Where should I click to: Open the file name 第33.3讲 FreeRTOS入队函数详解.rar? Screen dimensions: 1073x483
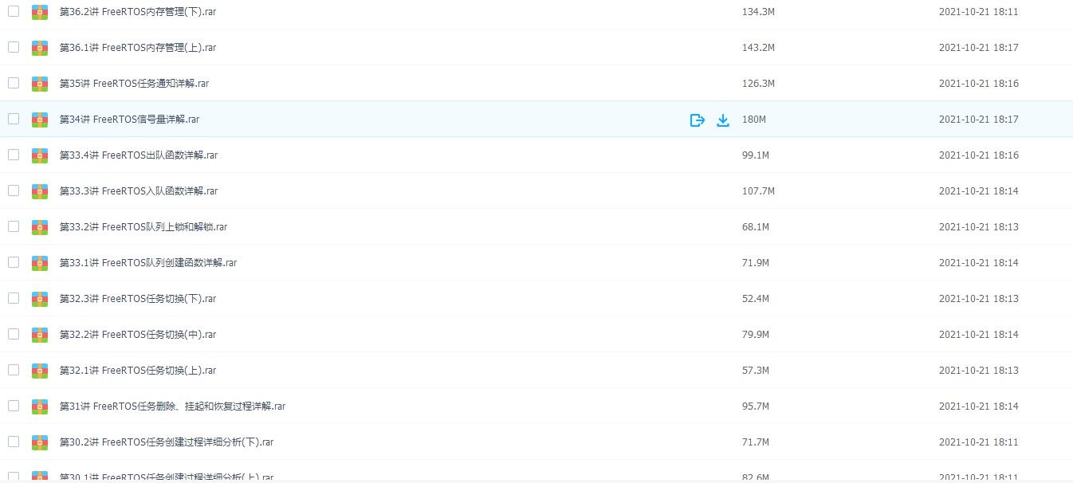pyautogui.click(x=139, y=191)
